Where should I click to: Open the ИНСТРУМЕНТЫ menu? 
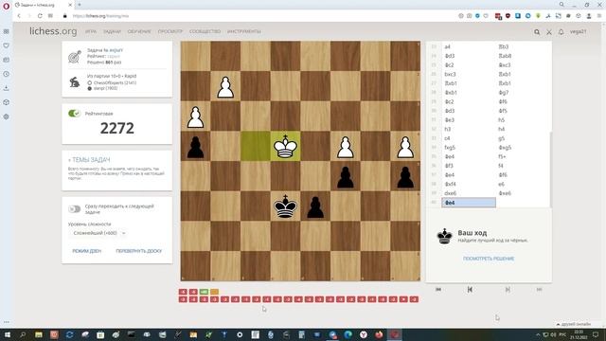pos(244,31)
